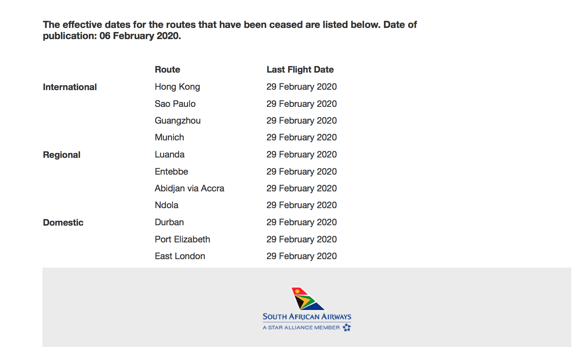Click the Ndola route text
Screen dimensions: 581x347
[167, 205]
